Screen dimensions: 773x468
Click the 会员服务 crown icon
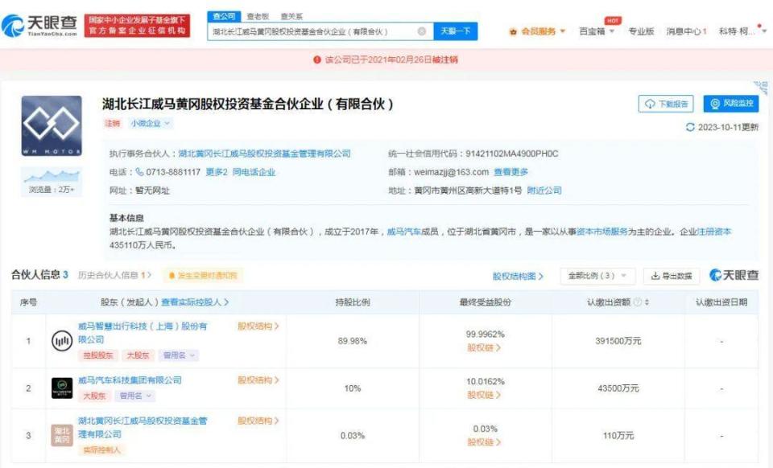coord(513,31)
